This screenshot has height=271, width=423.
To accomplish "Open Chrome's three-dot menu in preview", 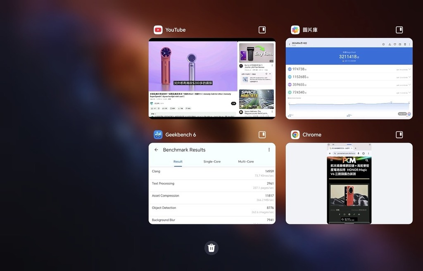I will click(x=368, y=153).
